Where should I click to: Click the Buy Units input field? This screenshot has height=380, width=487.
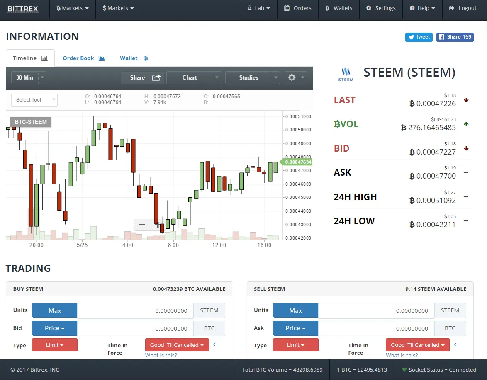coord(135,310)
